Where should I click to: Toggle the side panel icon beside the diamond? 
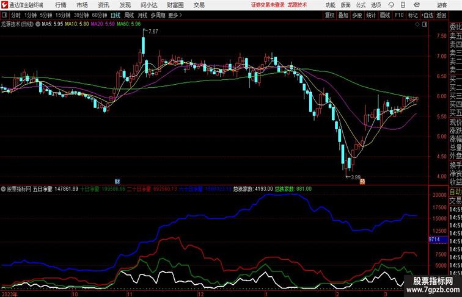pos(425,25)
